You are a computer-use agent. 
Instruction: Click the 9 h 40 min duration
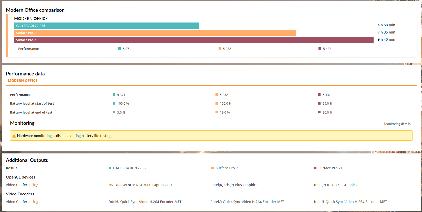386,39
